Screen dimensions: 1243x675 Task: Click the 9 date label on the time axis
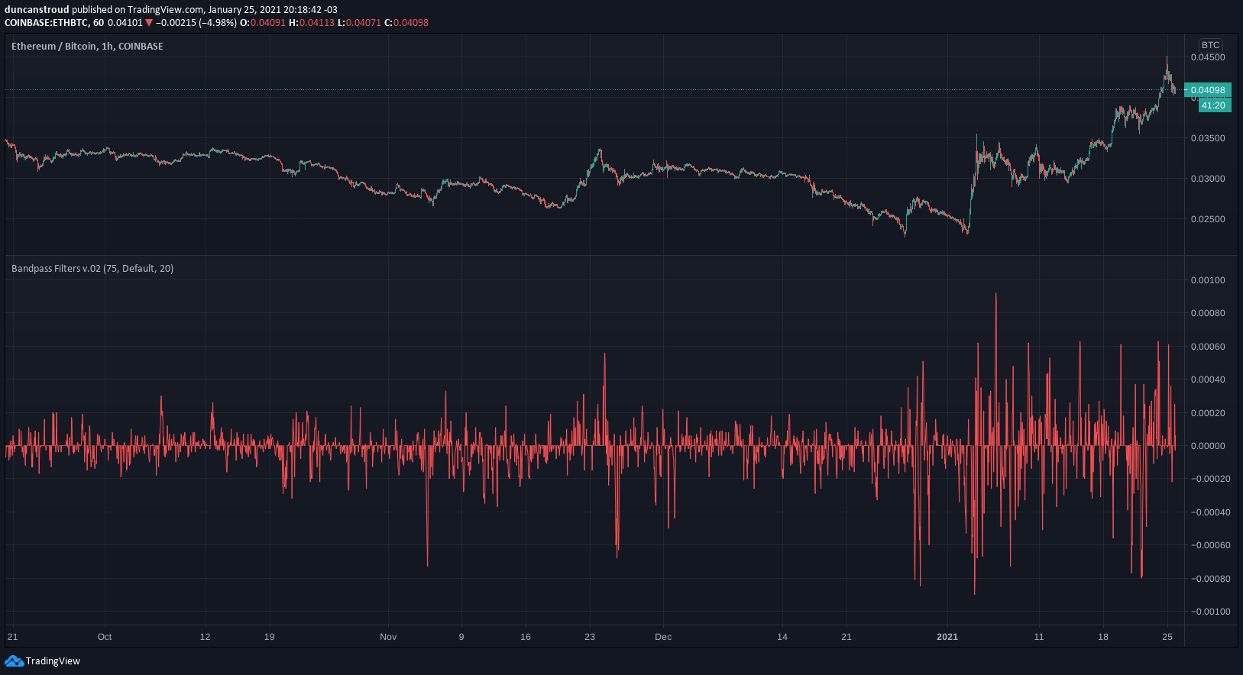461,637
